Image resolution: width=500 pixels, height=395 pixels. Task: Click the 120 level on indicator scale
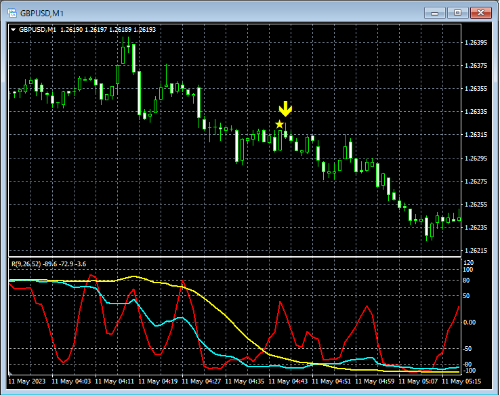pyautogui.click(x=469, y=263)
